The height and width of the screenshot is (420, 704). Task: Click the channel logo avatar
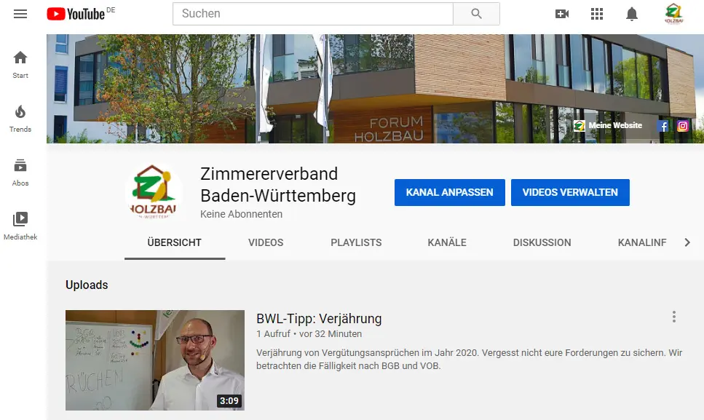(x=154, y=192)
